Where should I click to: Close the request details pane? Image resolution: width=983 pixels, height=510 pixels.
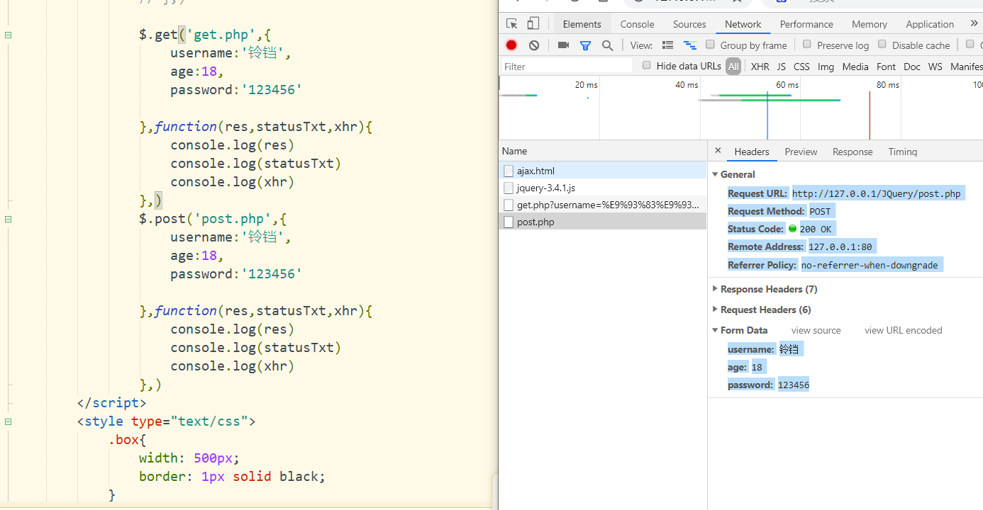[718, 151]
